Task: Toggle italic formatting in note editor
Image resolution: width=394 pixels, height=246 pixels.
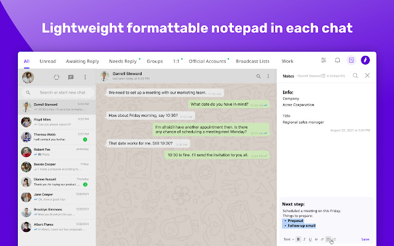Action: point(304,239)
